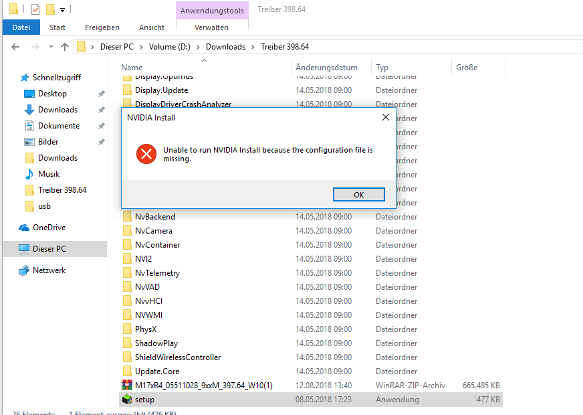
Task: Select the WinRAR ZIP archive M17xR4 file
Action: coord(203,386)
